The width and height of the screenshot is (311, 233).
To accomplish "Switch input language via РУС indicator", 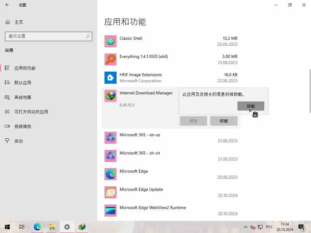I will [x=269, y=227].
